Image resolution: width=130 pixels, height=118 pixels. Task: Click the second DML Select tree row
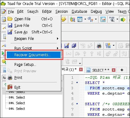[x=17, y=97]
